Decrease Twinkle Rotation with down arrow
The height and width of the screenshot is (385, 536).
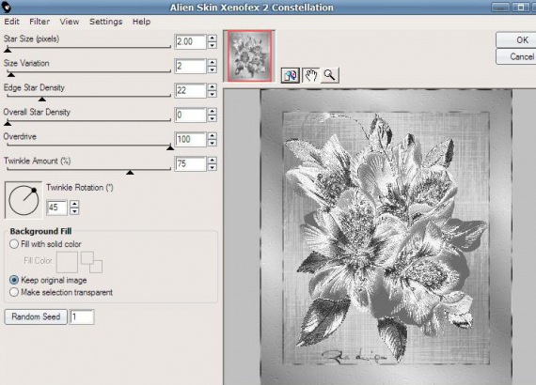(74, 211)
